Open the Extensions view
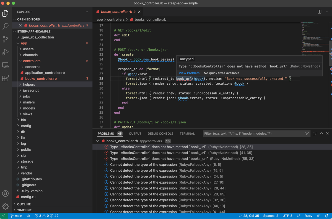 tap(5, 78)
